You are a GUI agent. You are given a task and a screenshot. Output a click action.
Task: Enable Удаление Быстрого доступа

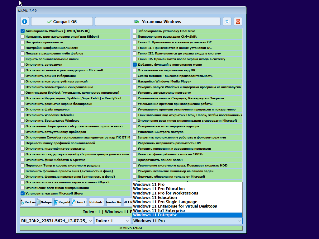[x=135, y=132]
